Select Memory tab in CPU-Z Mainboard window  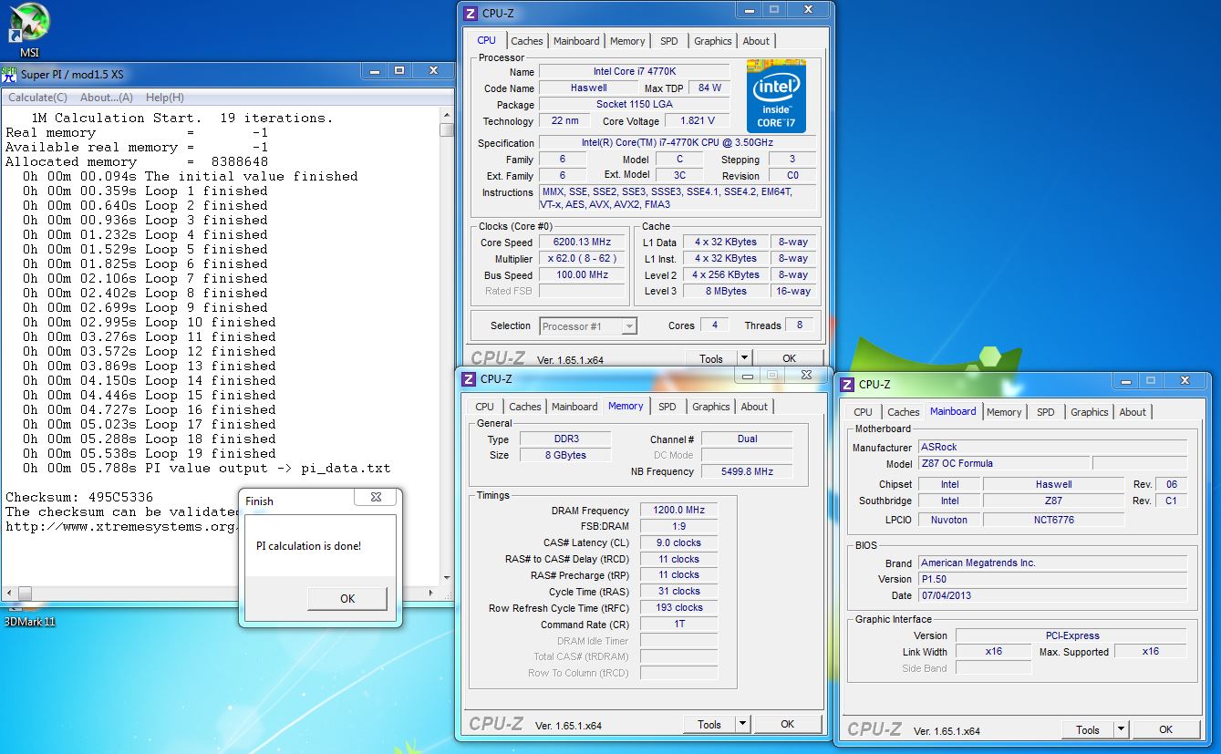pyautogui.click(x=1004, y=412)
